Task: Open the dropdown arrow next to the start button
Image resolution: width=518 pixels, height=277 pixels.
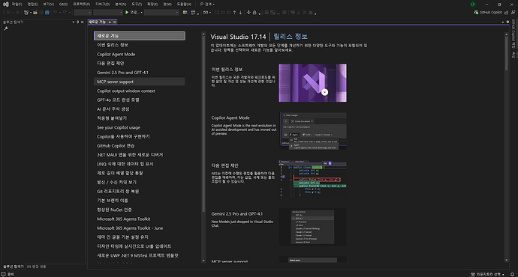Action: [x=142, y=13]
